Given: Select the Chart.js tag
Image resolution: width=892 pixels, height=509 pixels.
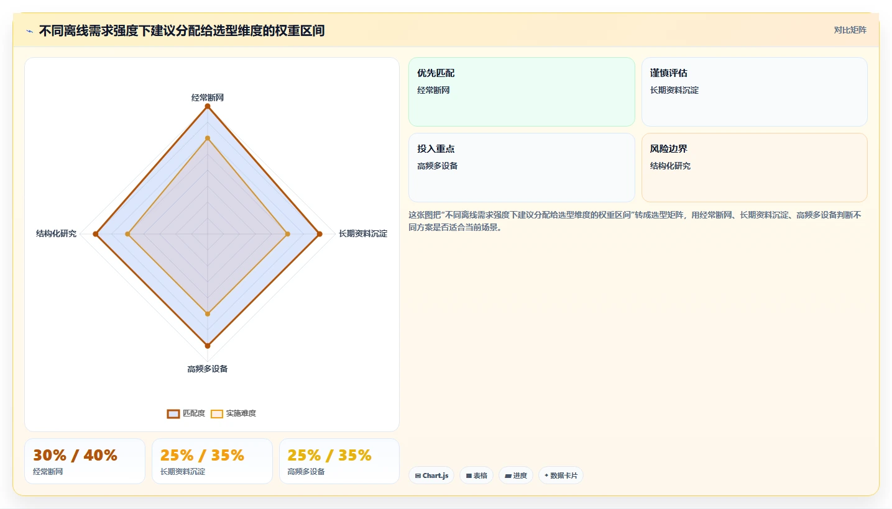Looking at the screenshot, I should [431, 475].
